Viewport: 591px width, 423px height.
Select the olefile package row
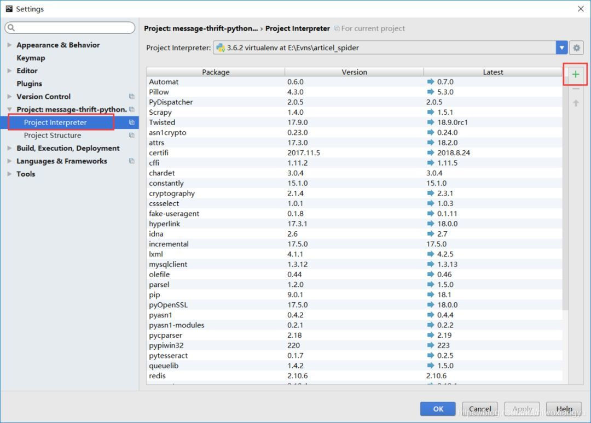click(354, 274)
